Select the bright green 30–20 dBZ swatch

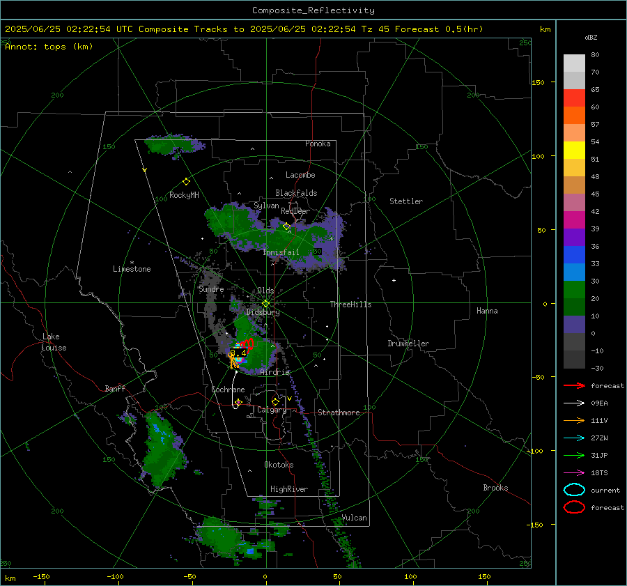click(574, 290)
